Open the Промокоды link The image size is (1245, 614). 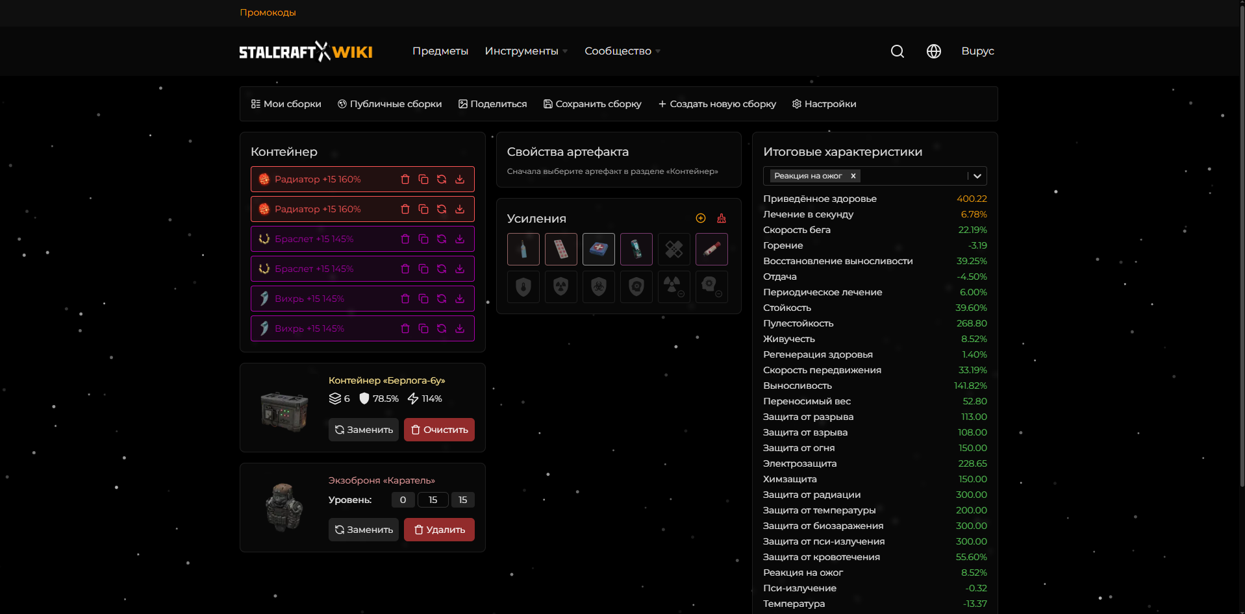pos(268,12)
